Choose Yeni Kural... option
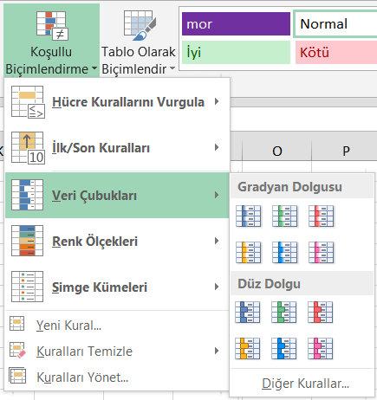The width and height of the screenshot is (377, 400). click(x=117, y=326)
